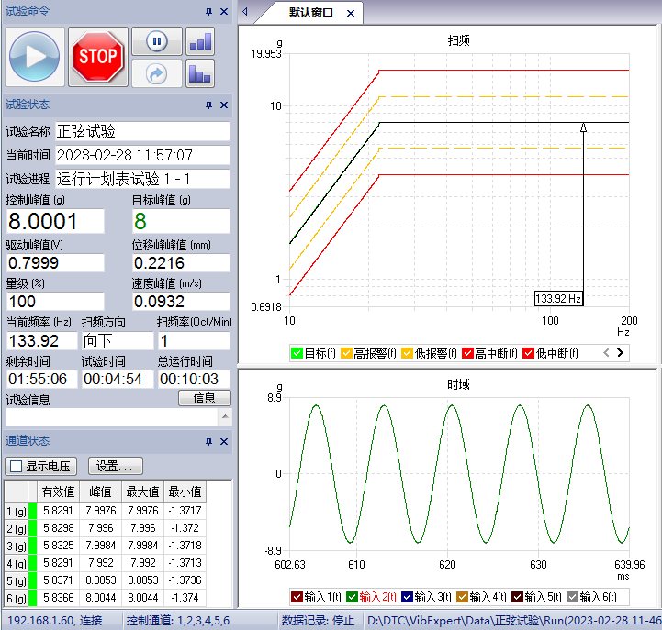662x630 pixels.
Task: Pause the running test
Action: click(x=157, y=41)
